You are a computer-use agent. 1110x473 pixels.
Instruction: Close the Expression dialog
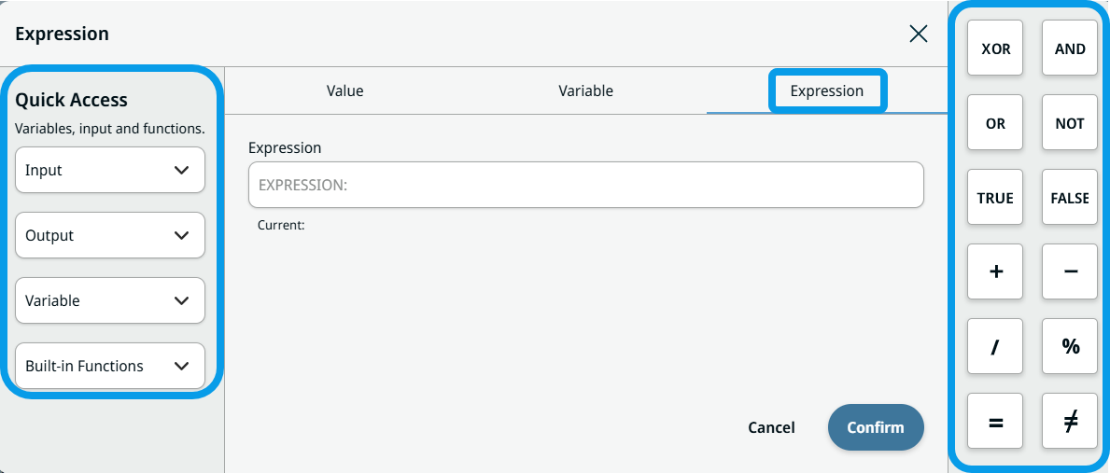pyautogui.click(x=919, y=34)
